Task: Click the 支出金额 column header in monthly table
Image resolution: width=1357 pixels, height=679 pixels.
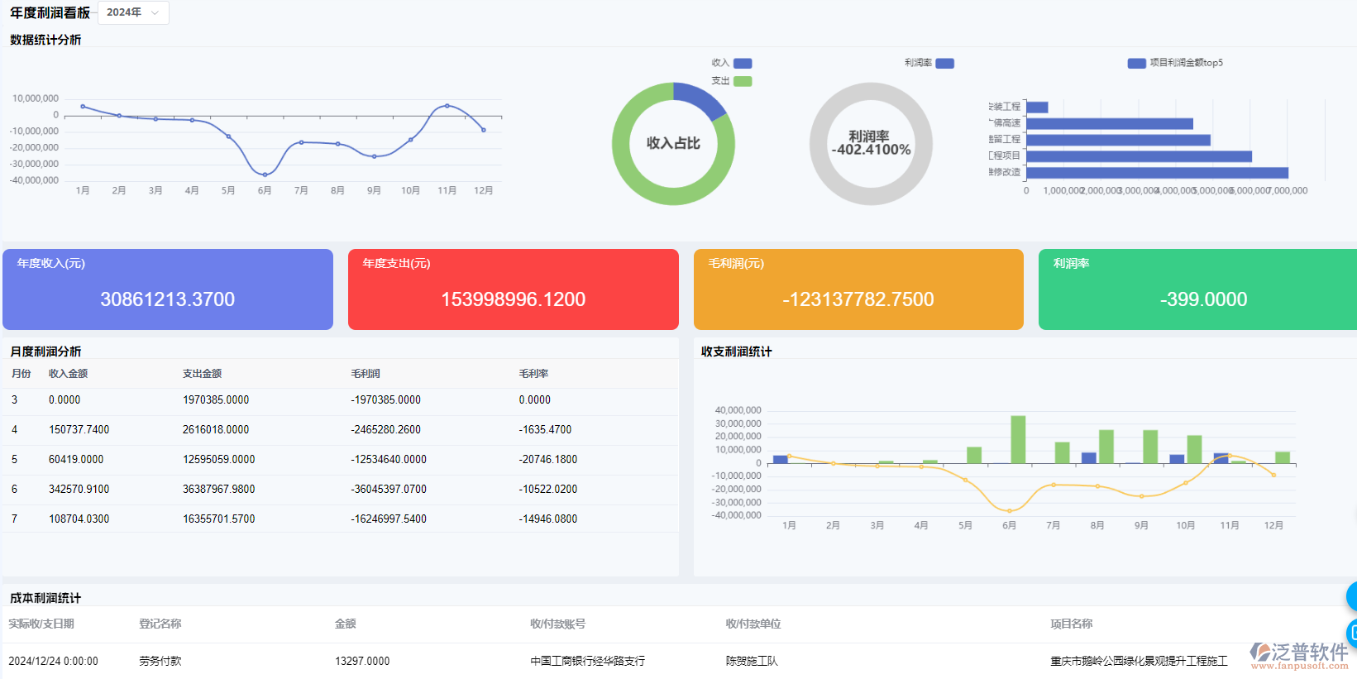Action: (x=202, y=374)
